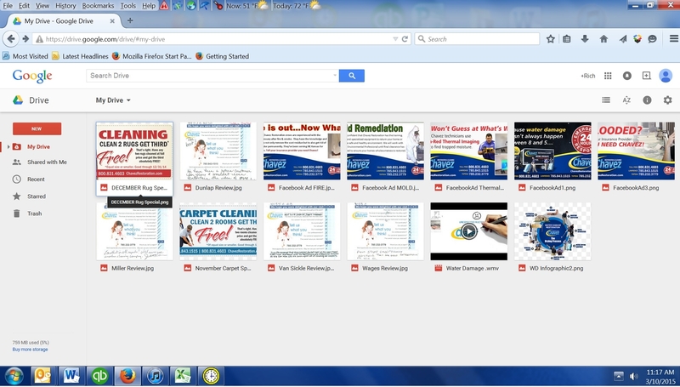This screenshot has height=387, width=680.
Task: Select the Facebook Ad FIRE thumbnail
Action: [x=302, y=151]
